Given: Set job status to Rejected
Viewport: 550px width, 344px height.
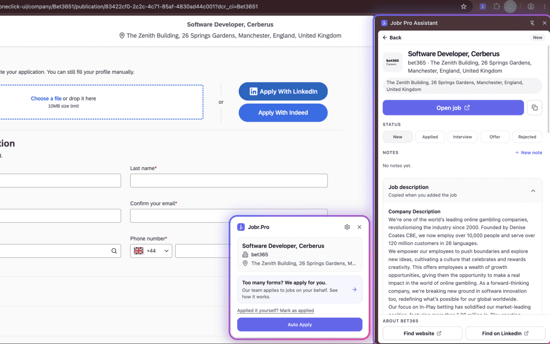Looking at the screenshot, I should coord(527,137).
